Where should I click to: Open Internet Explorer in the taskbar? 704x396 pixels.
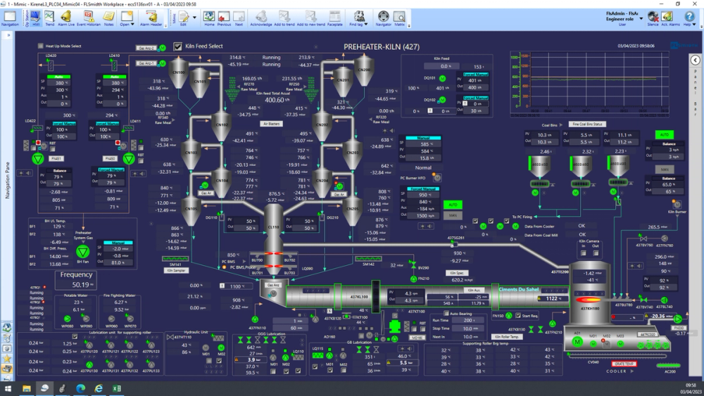[99, 388]
